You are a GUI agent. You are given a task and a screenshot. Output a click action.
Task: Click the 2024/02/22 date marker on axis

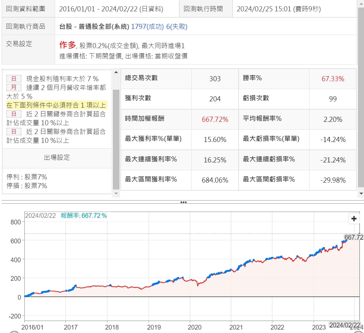click(x=344, y=325)
